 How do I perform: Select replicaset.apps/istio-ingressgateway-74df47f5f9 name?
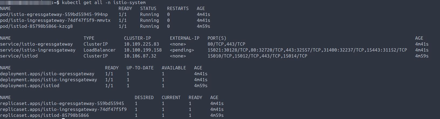tap(63, 109)
